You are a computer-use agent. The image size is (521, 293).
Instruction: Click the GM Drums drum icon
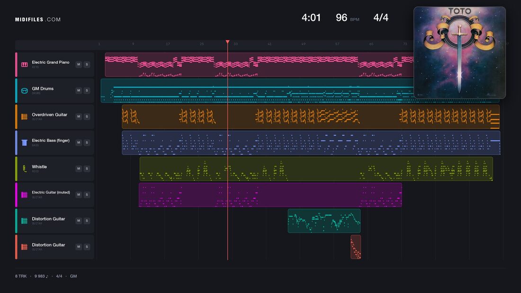click(25, 91)
